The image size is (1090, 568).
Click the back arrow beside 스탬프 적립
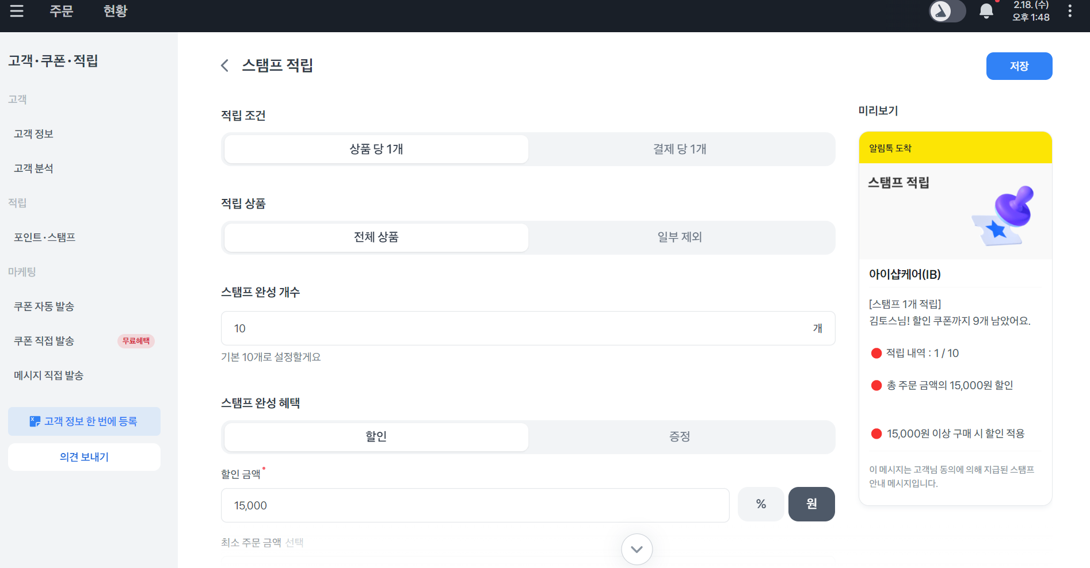pos(225,66)
